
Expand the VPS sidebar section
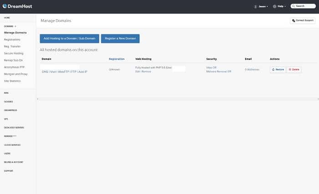pos(6,119)
